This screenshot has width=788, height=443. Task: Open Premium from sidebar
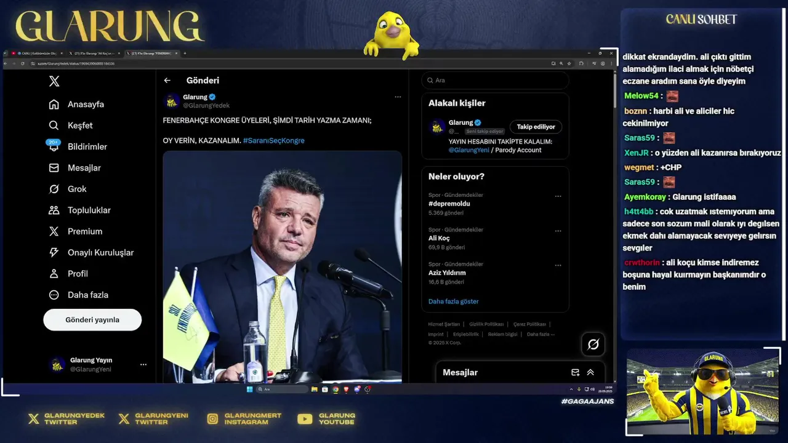tap(76, 231)
